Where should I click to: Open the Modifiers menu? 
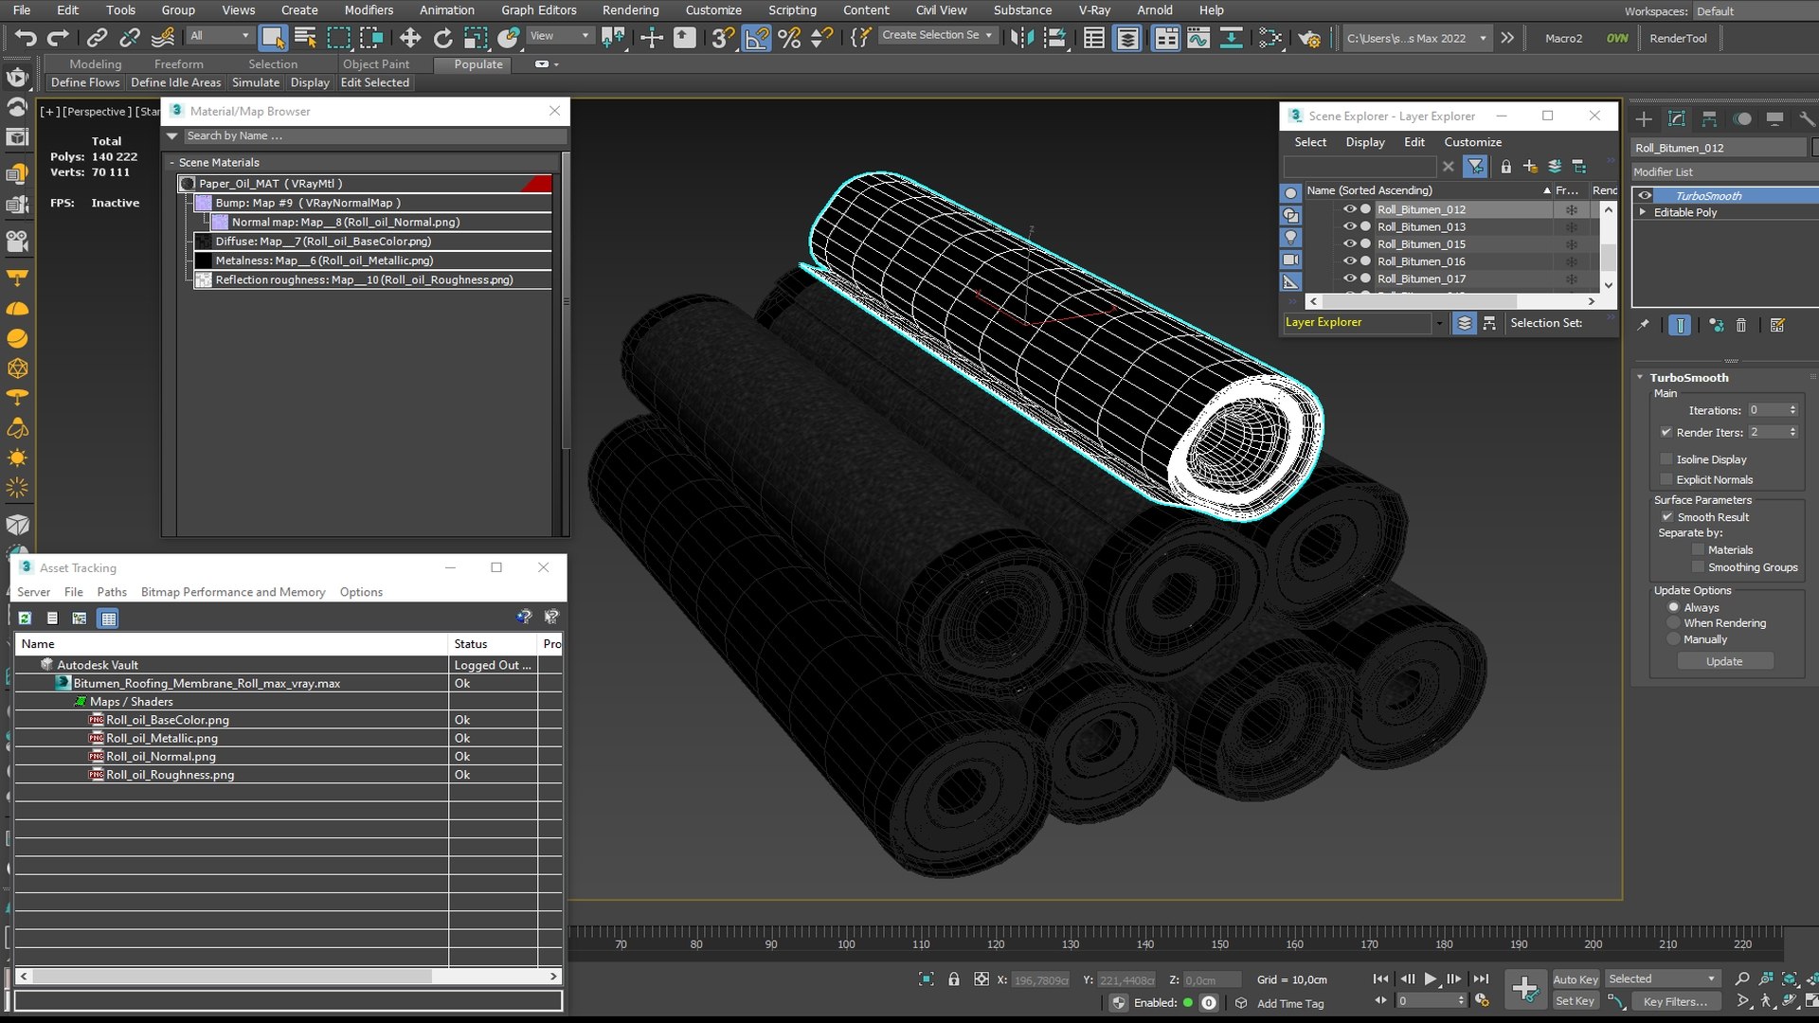[369, 10]
